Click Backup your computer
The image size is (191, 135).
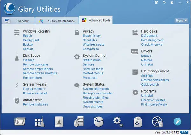[98, 93]
